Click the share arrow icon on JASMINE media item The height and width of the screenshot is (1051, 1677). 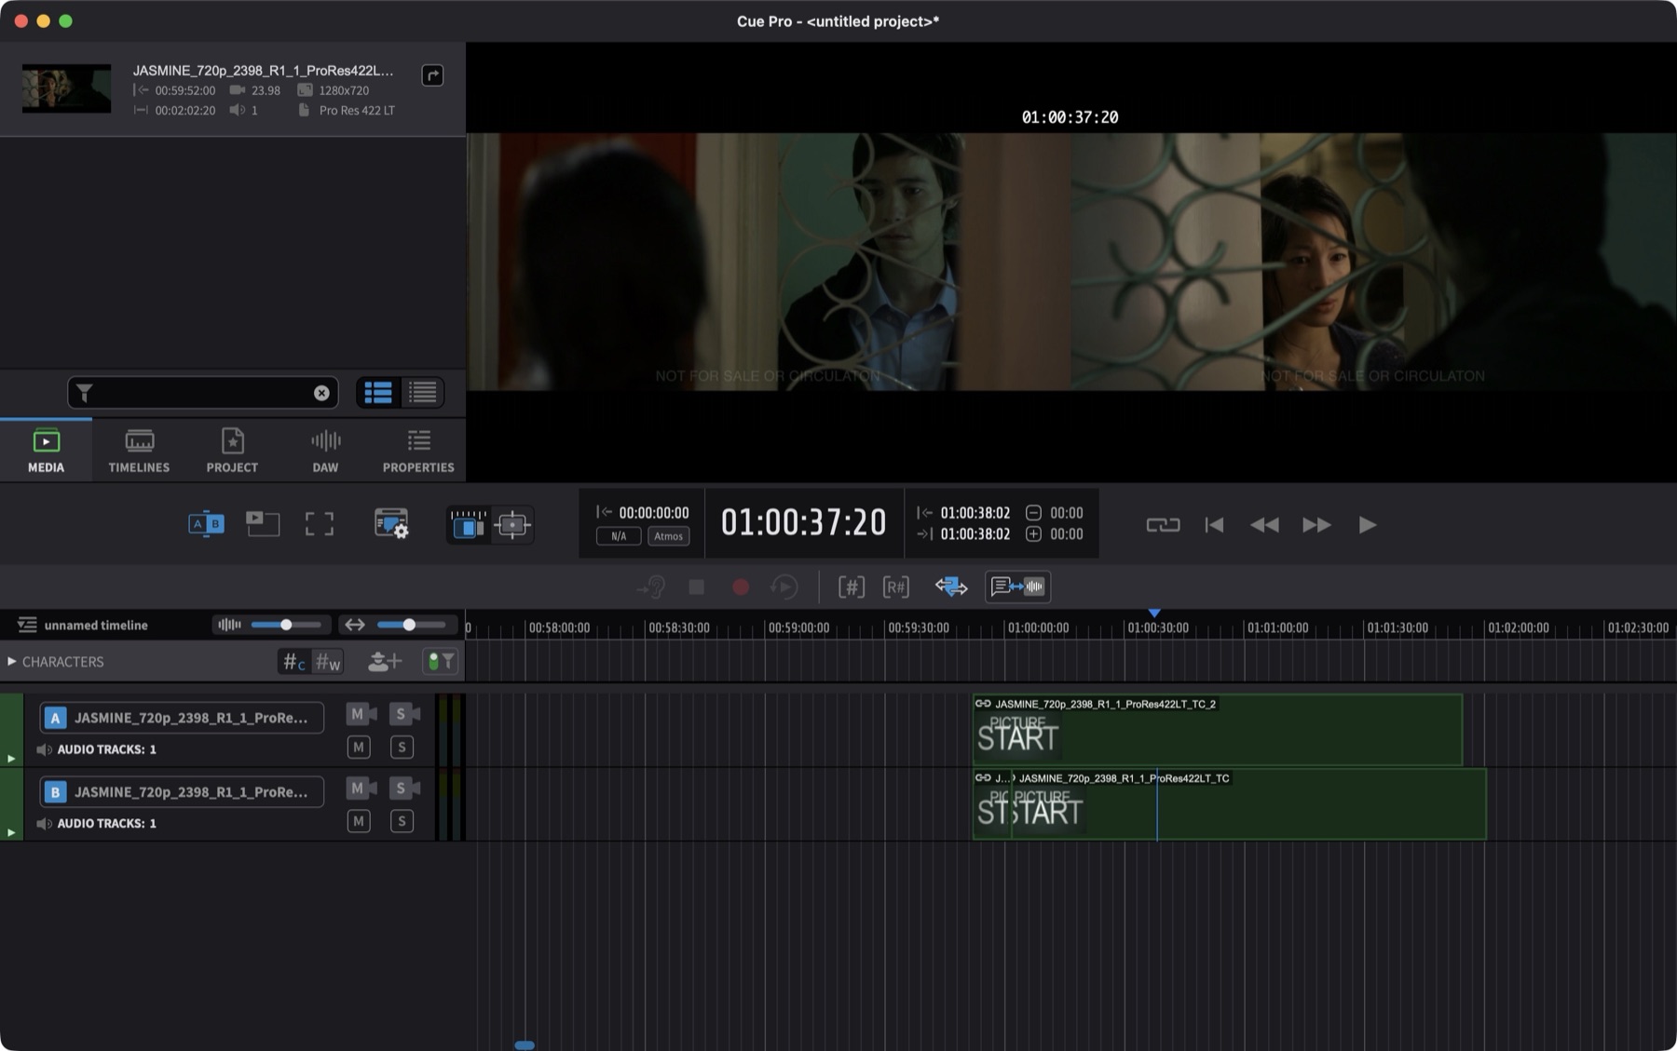point(432,75)
